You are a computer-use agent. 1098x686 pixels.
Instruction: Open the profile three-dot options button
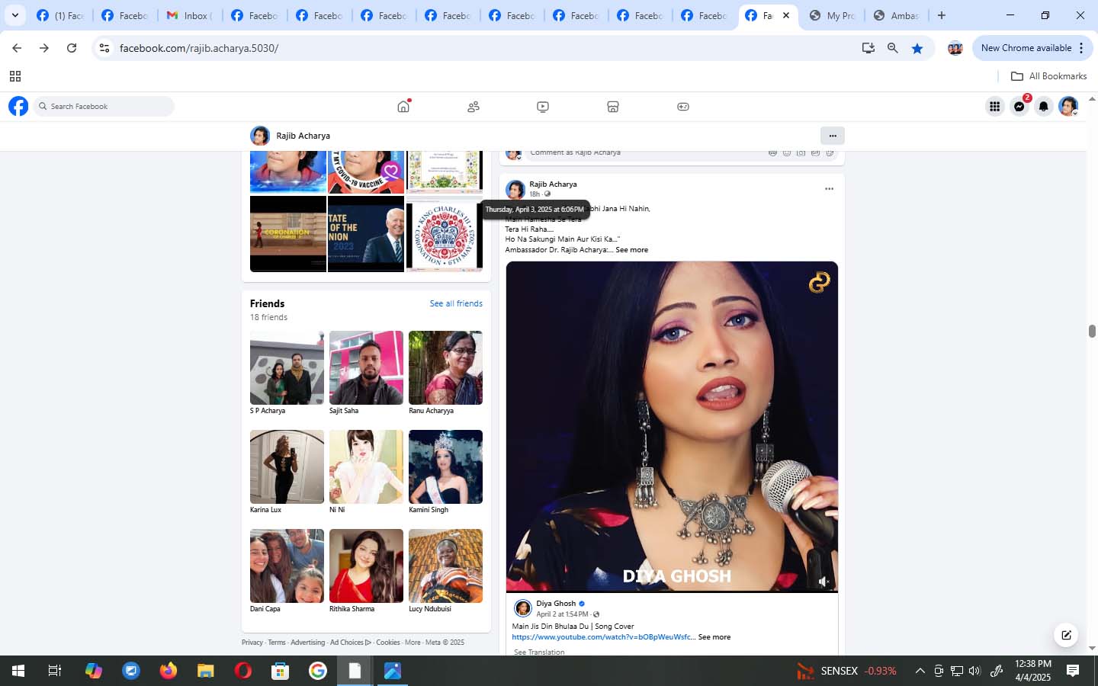tap(833, 136)
